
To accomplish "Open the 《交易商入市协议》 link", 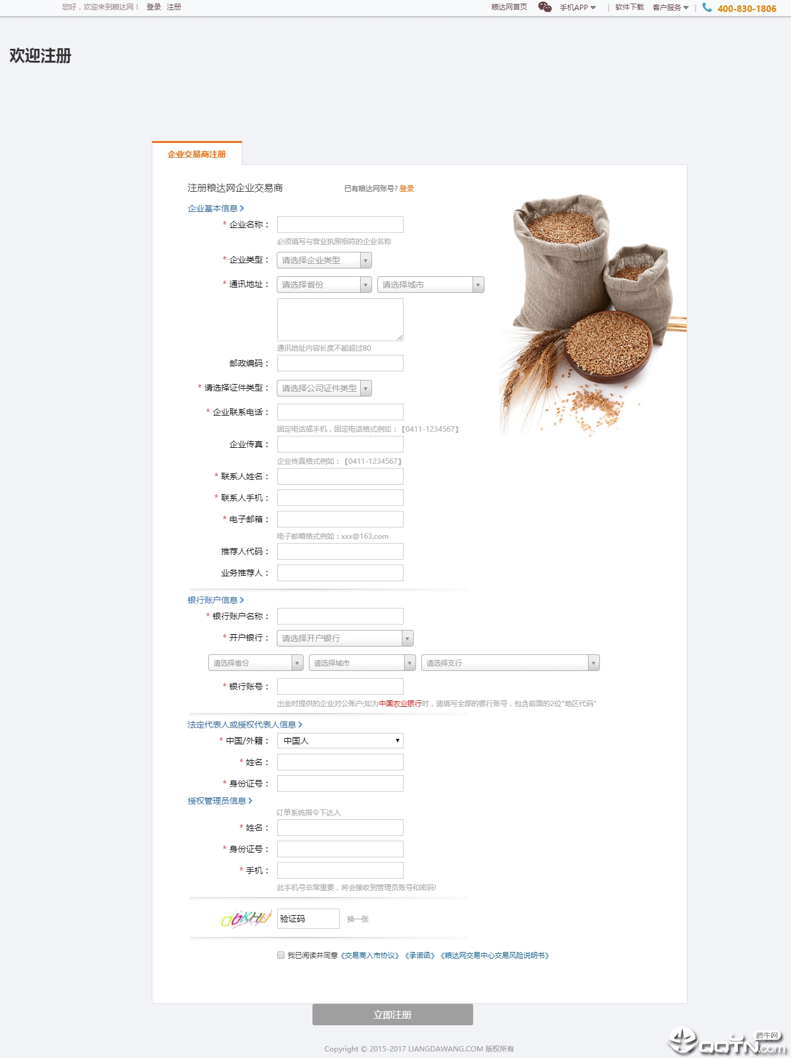I will pyautogui.click(x=370, y=956).
